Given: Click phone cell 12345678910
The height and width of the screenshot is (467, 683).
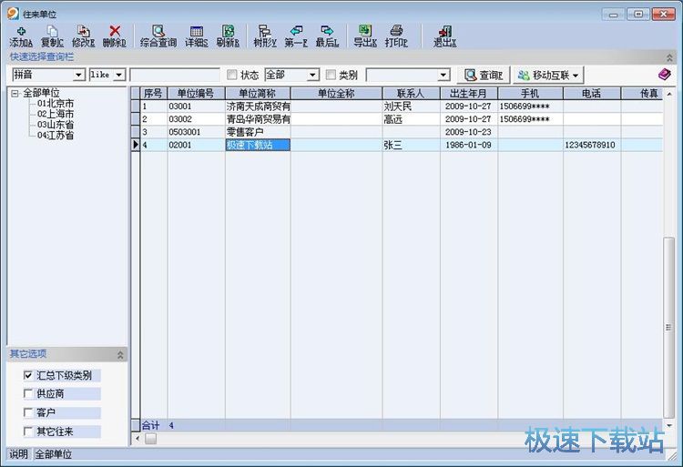Looking at the screenshot, I should click(592, 145).
